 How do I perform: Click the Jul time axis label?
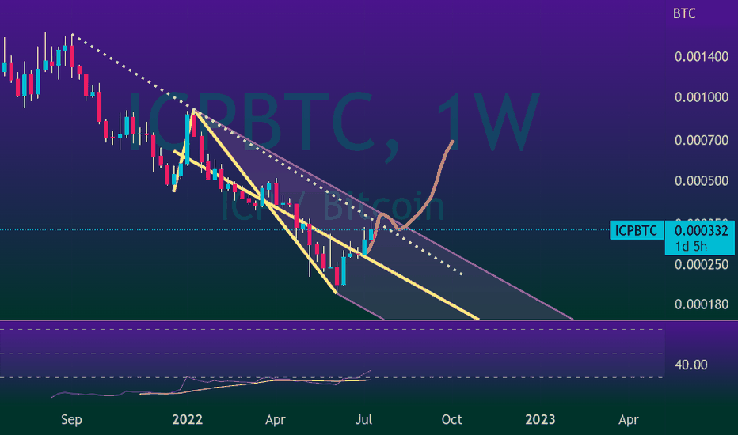point(363,419)
